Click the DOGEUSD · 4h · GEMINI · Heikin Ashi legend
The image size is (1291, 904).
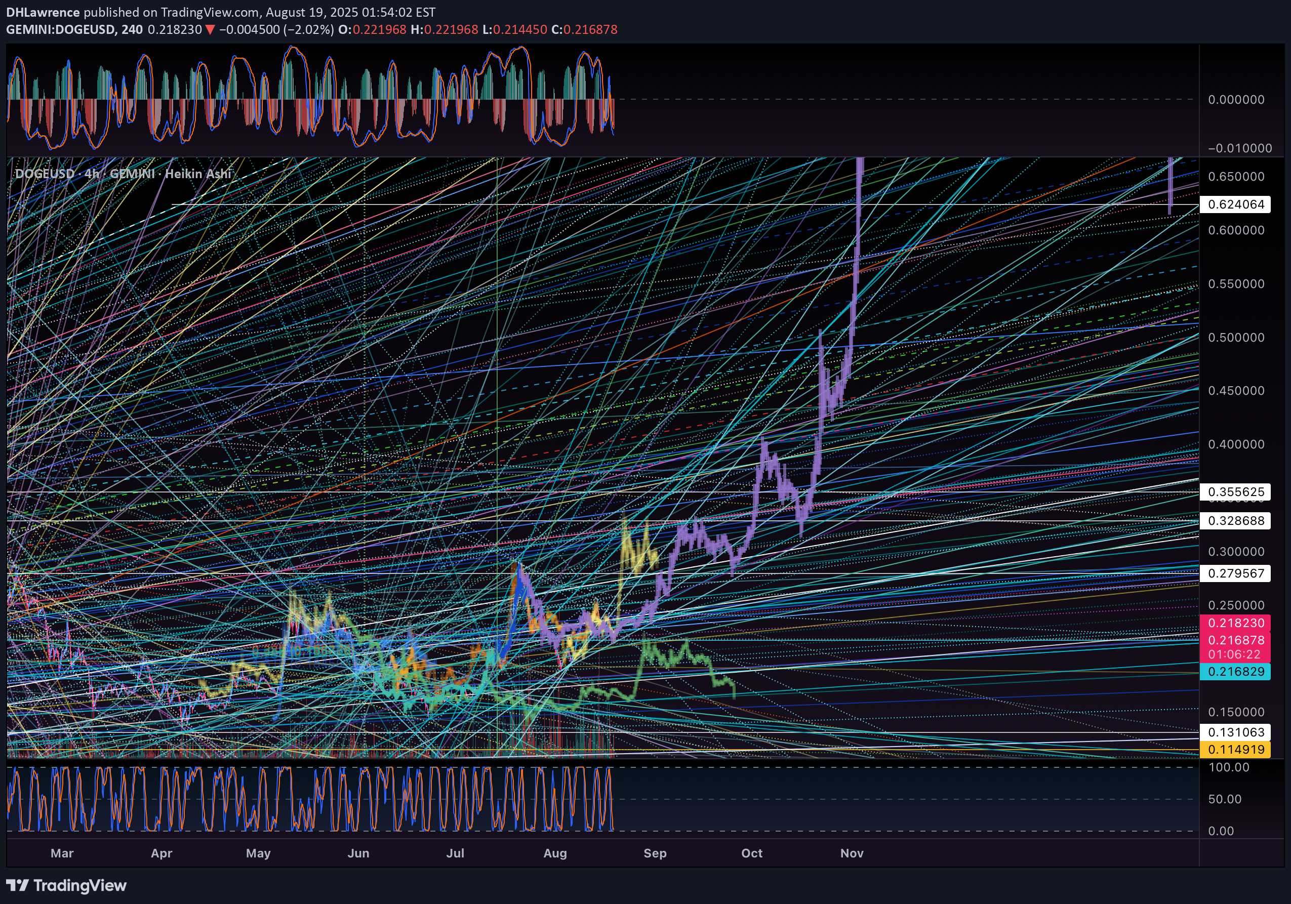(x=123, y=174)
